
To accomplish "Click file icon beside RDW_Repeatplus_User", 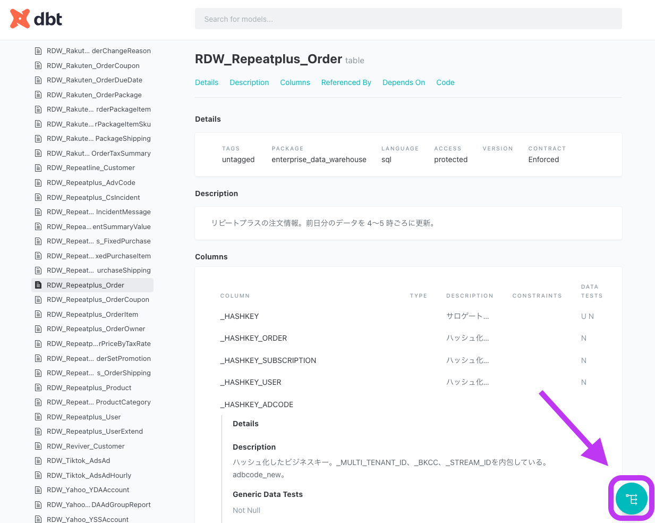I will pyautogui.click(x=38, y=417).
